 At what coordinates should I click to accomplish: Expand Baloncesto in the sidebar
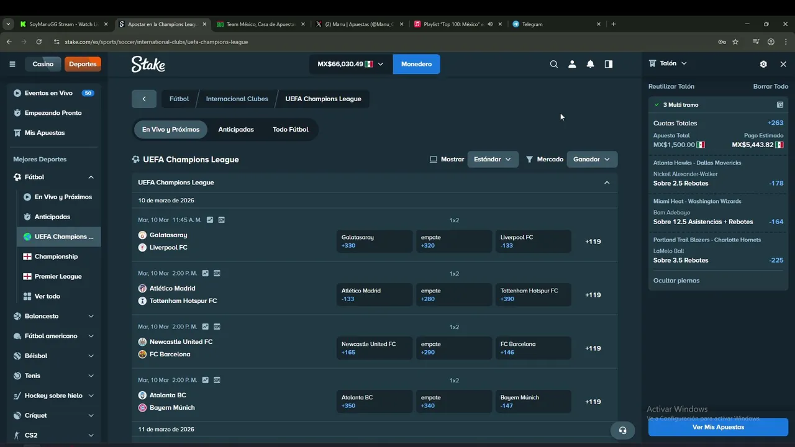click(x=91, y=316)
